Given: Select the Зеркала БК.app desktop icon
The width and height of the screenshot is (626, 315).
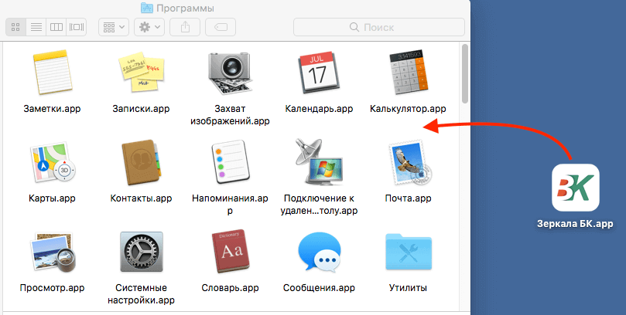Looking at the screenshot, I should 575,187.
